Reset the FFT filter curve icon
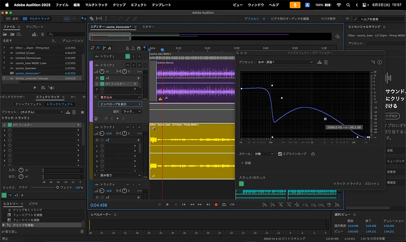 pos(313,154)
